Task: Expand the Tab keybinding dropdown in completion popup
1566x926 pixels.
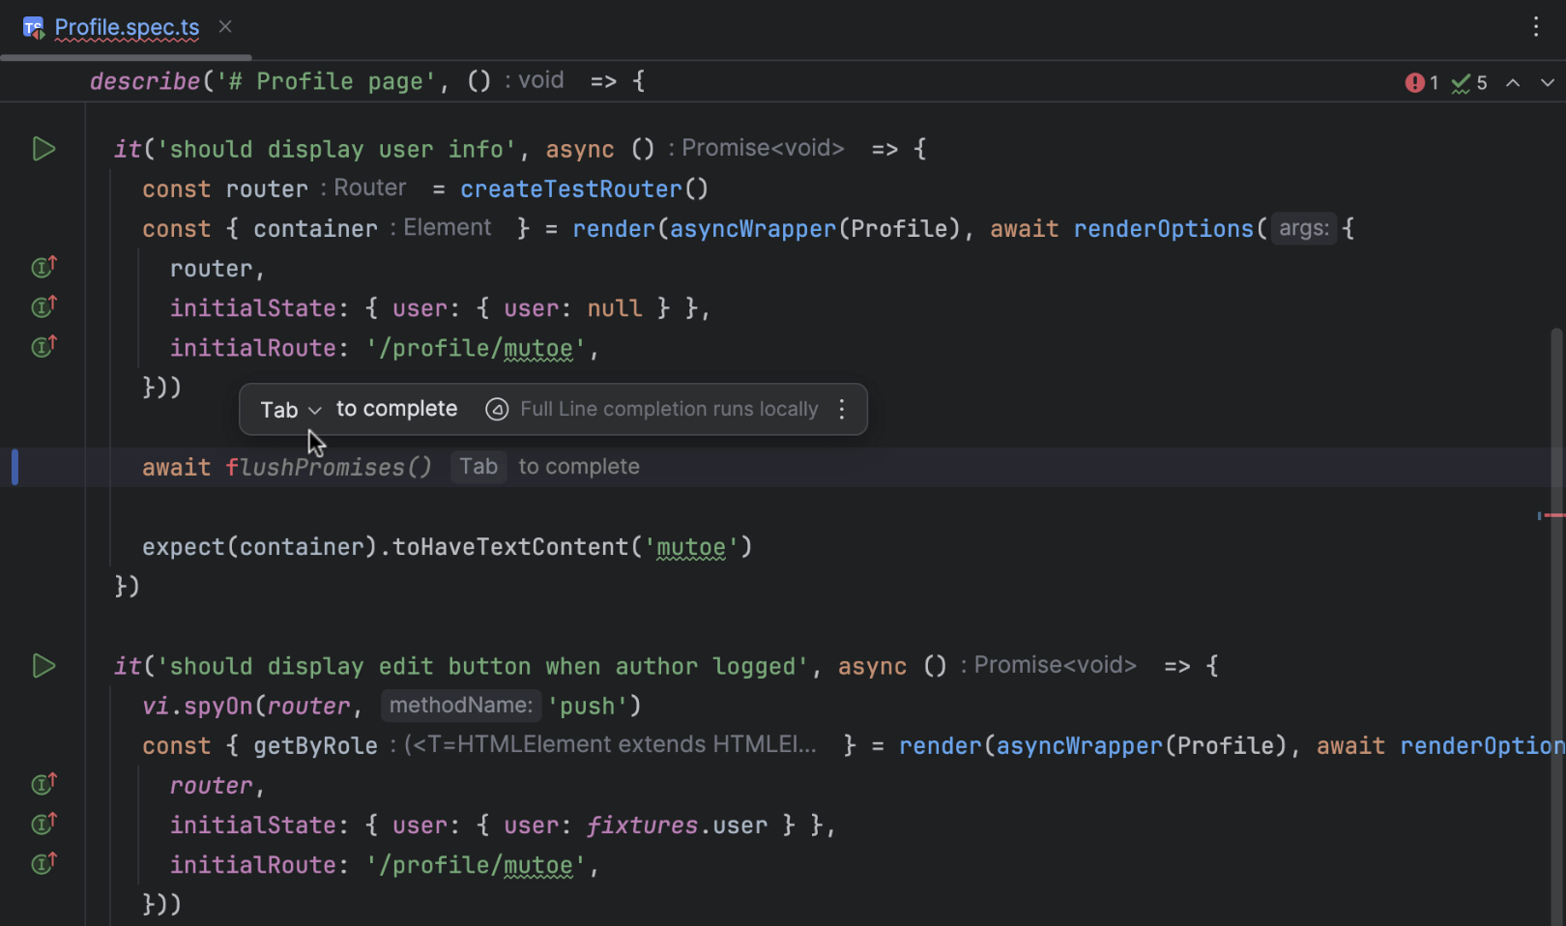Action: point(315,409)
